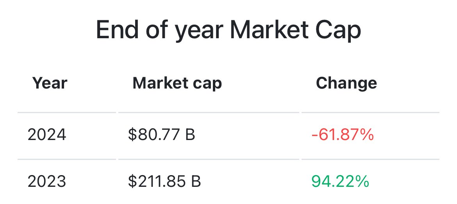The width and height of the screenshot is (457, 204).
Task: Click the $211.85 B market cap value
Action: tap(164, 181)
